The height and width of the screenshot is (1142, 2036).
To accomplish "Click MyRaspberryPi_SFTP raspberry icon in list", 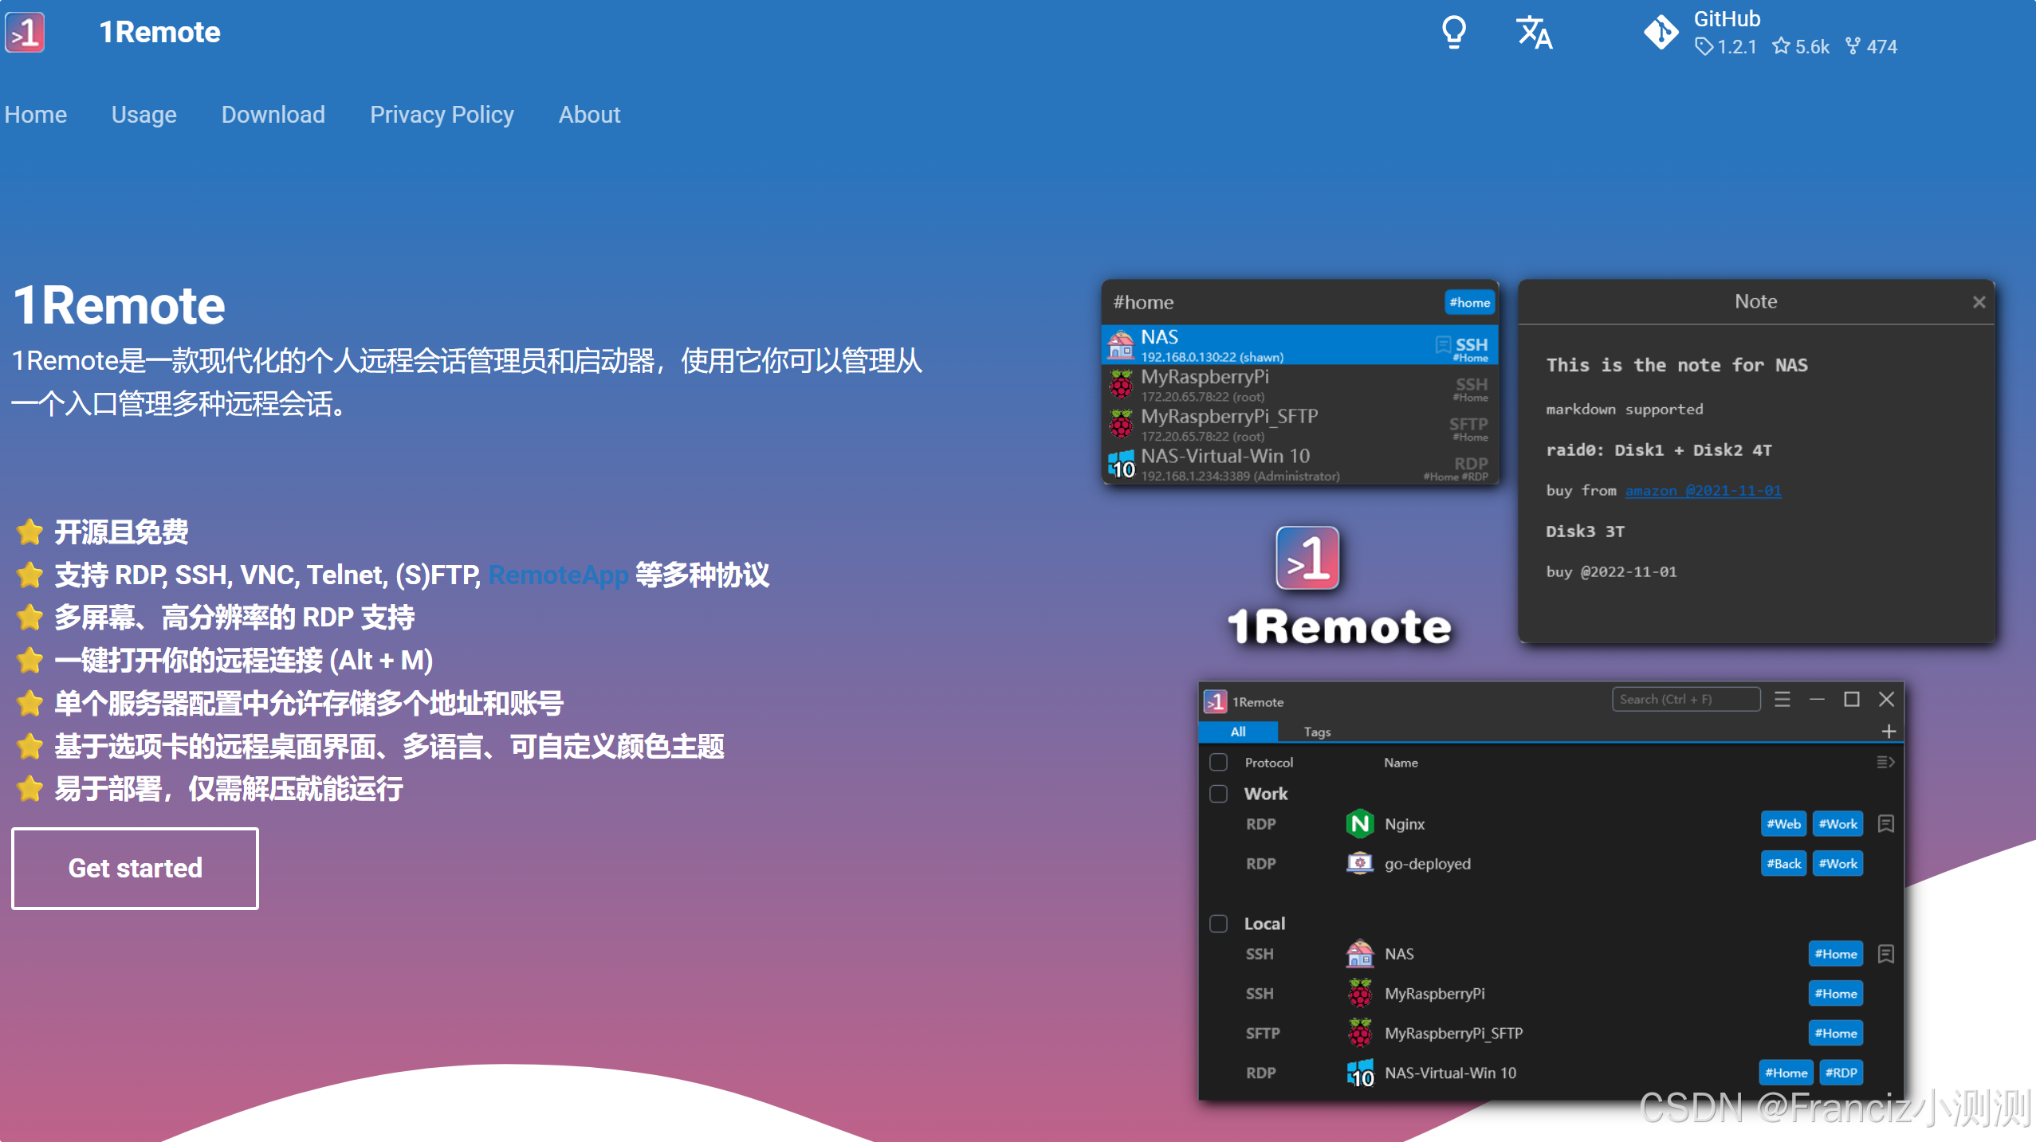I will click(x=1359, y=1034).
